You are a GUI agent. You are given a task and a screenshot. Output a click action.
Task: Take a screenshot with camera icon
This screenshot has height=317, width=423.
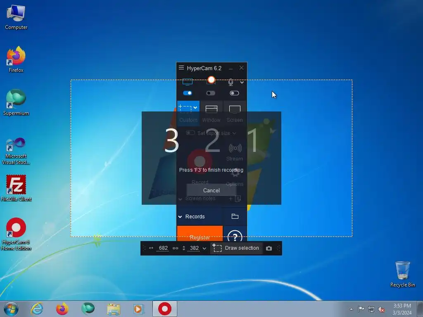pyautogui.click(x=269, y=248)
